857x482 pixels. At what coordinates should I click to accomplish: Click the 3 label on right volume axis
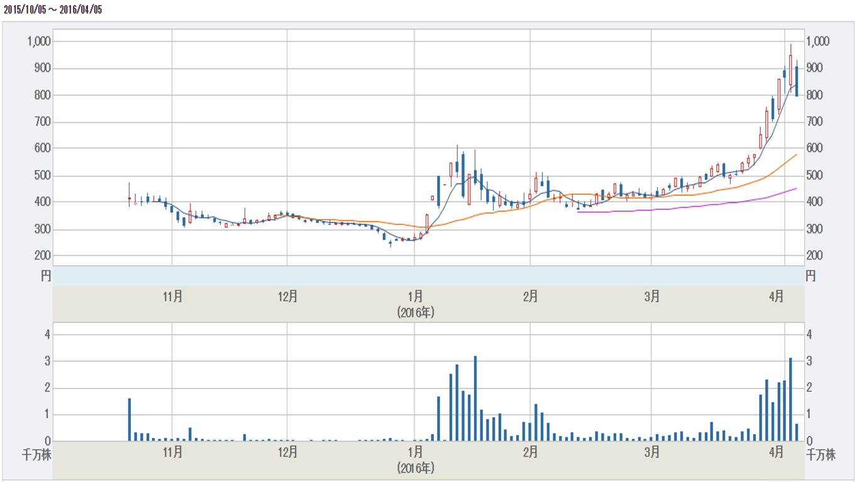pos(810,361)
